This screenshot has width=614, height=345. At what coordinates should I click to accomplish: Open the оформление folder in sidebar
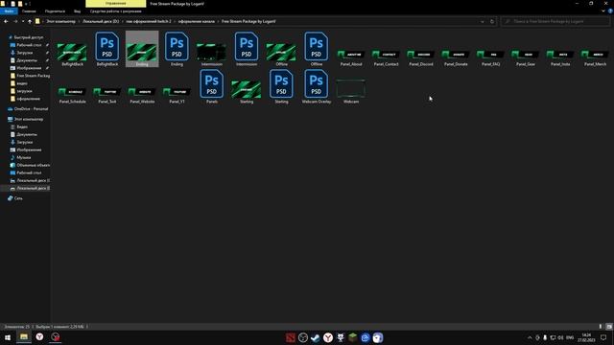pyautogui.click(x=25, y=99)
